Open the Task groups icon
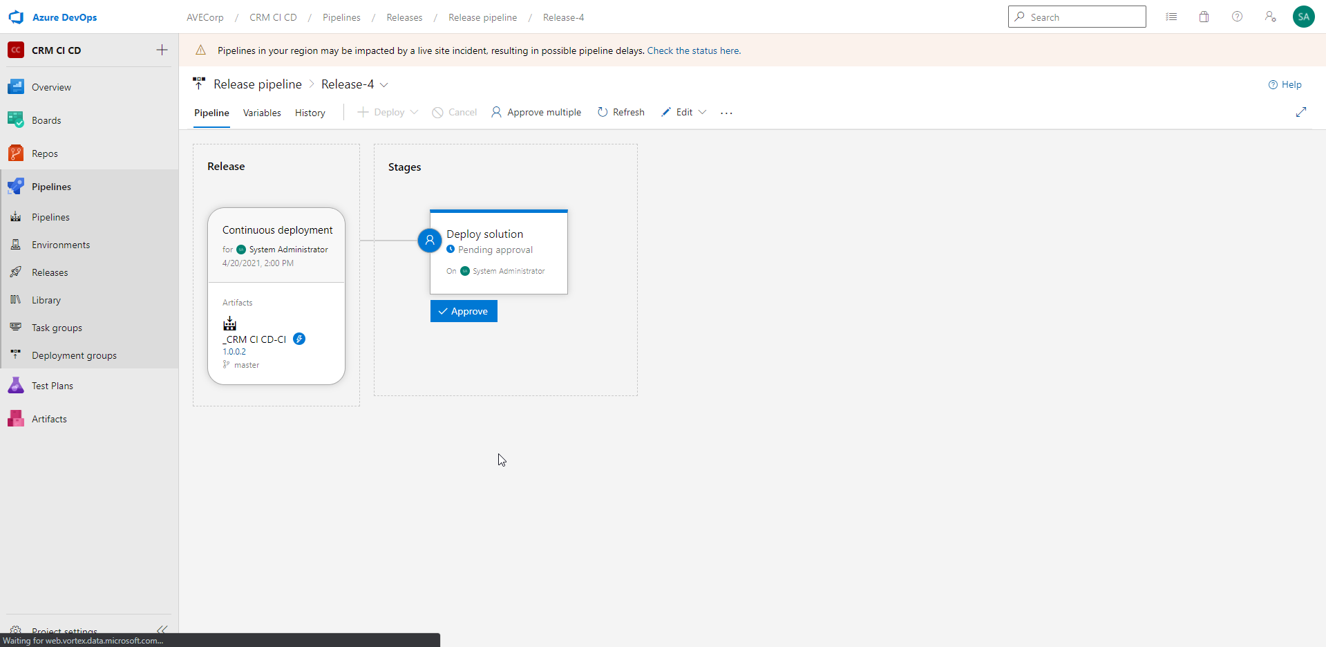This screenshot has width=1326, height=647. click(15, 328)
